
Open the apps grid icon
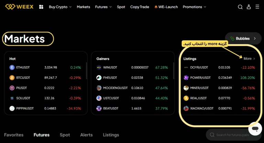(41, 7)
